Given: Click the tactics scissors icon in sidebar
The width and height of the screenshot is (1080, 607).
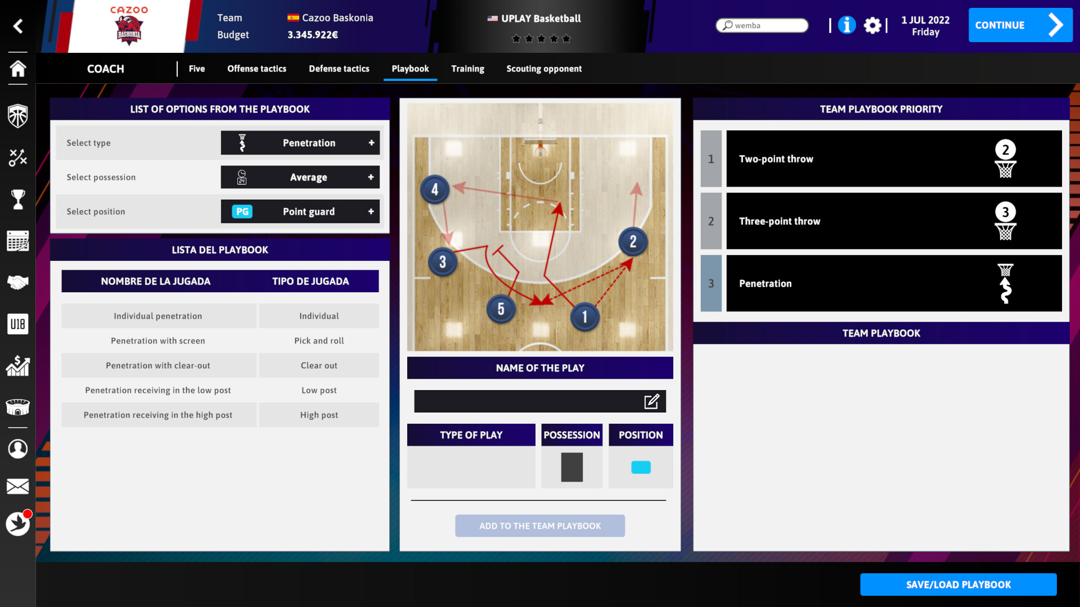Looking at the screenshot, I should pos(18,158).
